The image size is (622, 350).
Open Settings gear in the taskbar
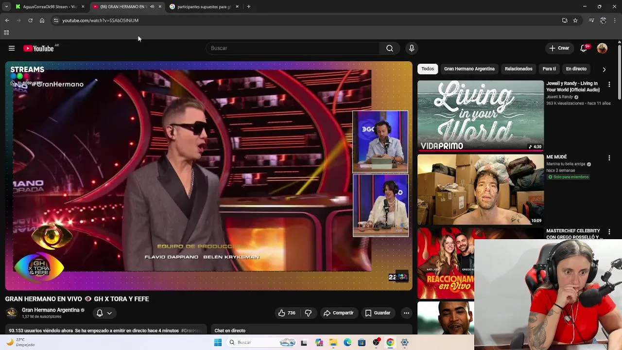tap(404, 343)
